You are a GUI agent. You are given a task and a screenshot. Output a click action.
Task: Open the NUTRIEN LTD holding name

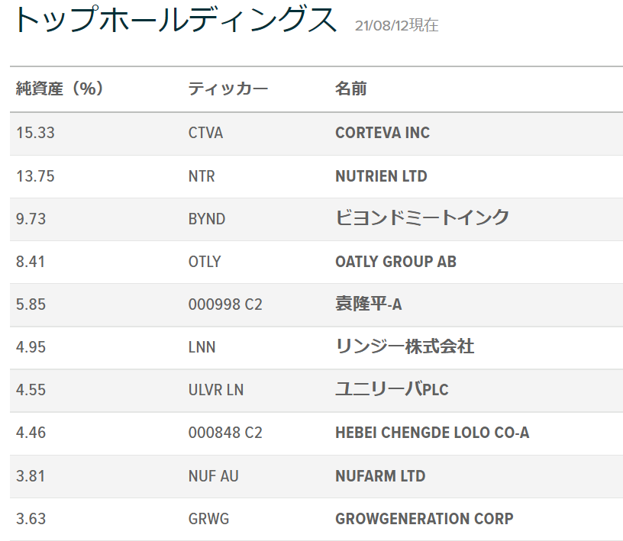(381, 176)
